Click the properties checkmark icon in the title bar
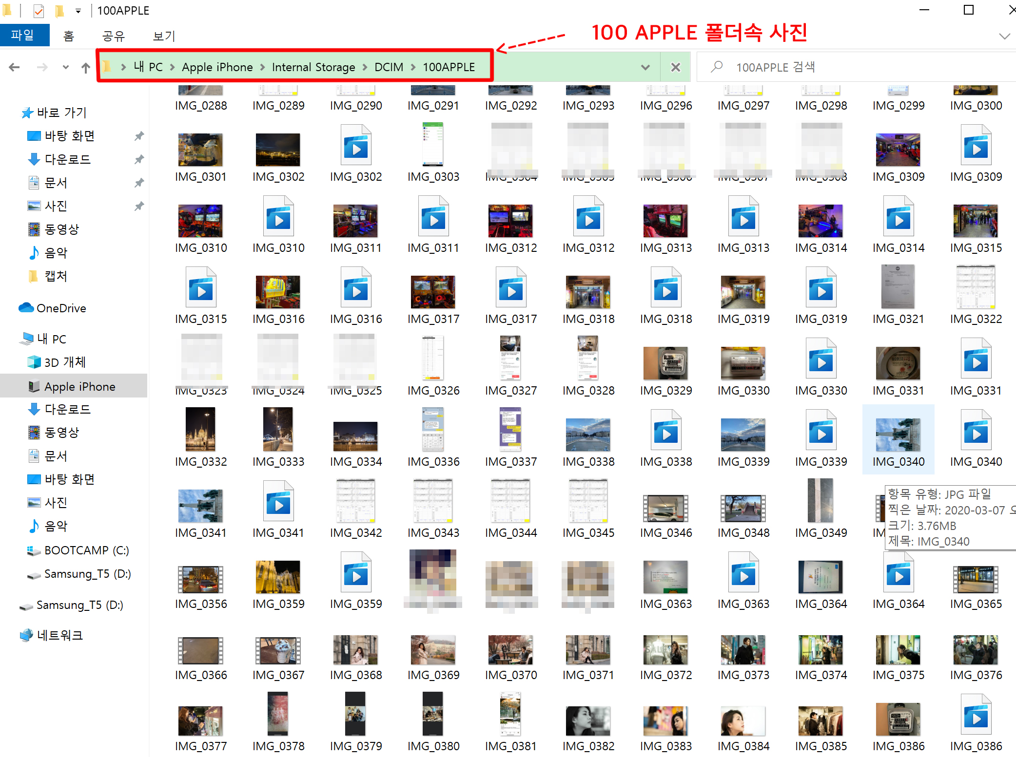Viewport: 1016px width, 757px height. (x=39, y=10)
